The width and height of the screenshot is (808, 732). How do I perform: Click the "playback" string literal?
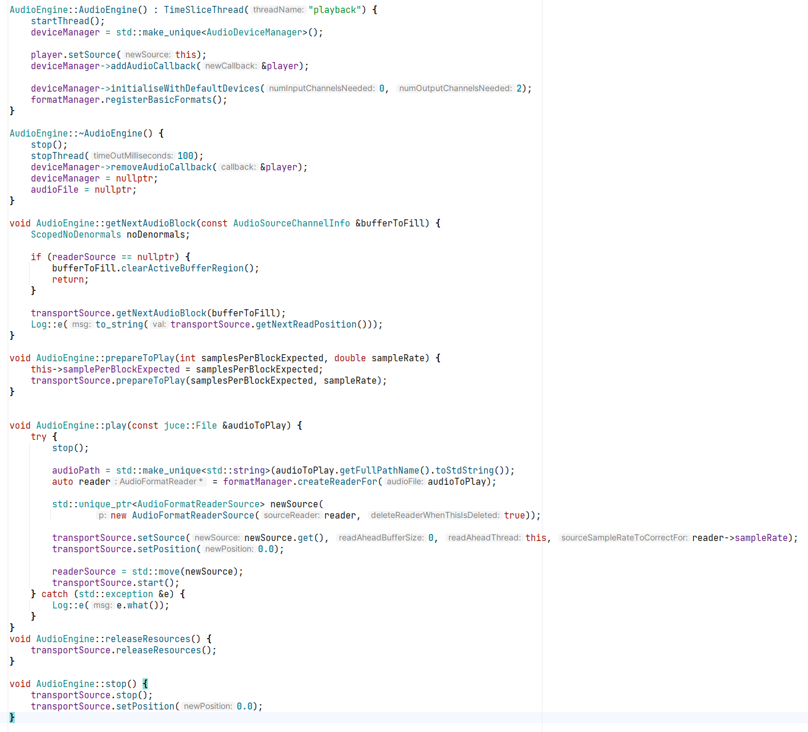point(335,10)
